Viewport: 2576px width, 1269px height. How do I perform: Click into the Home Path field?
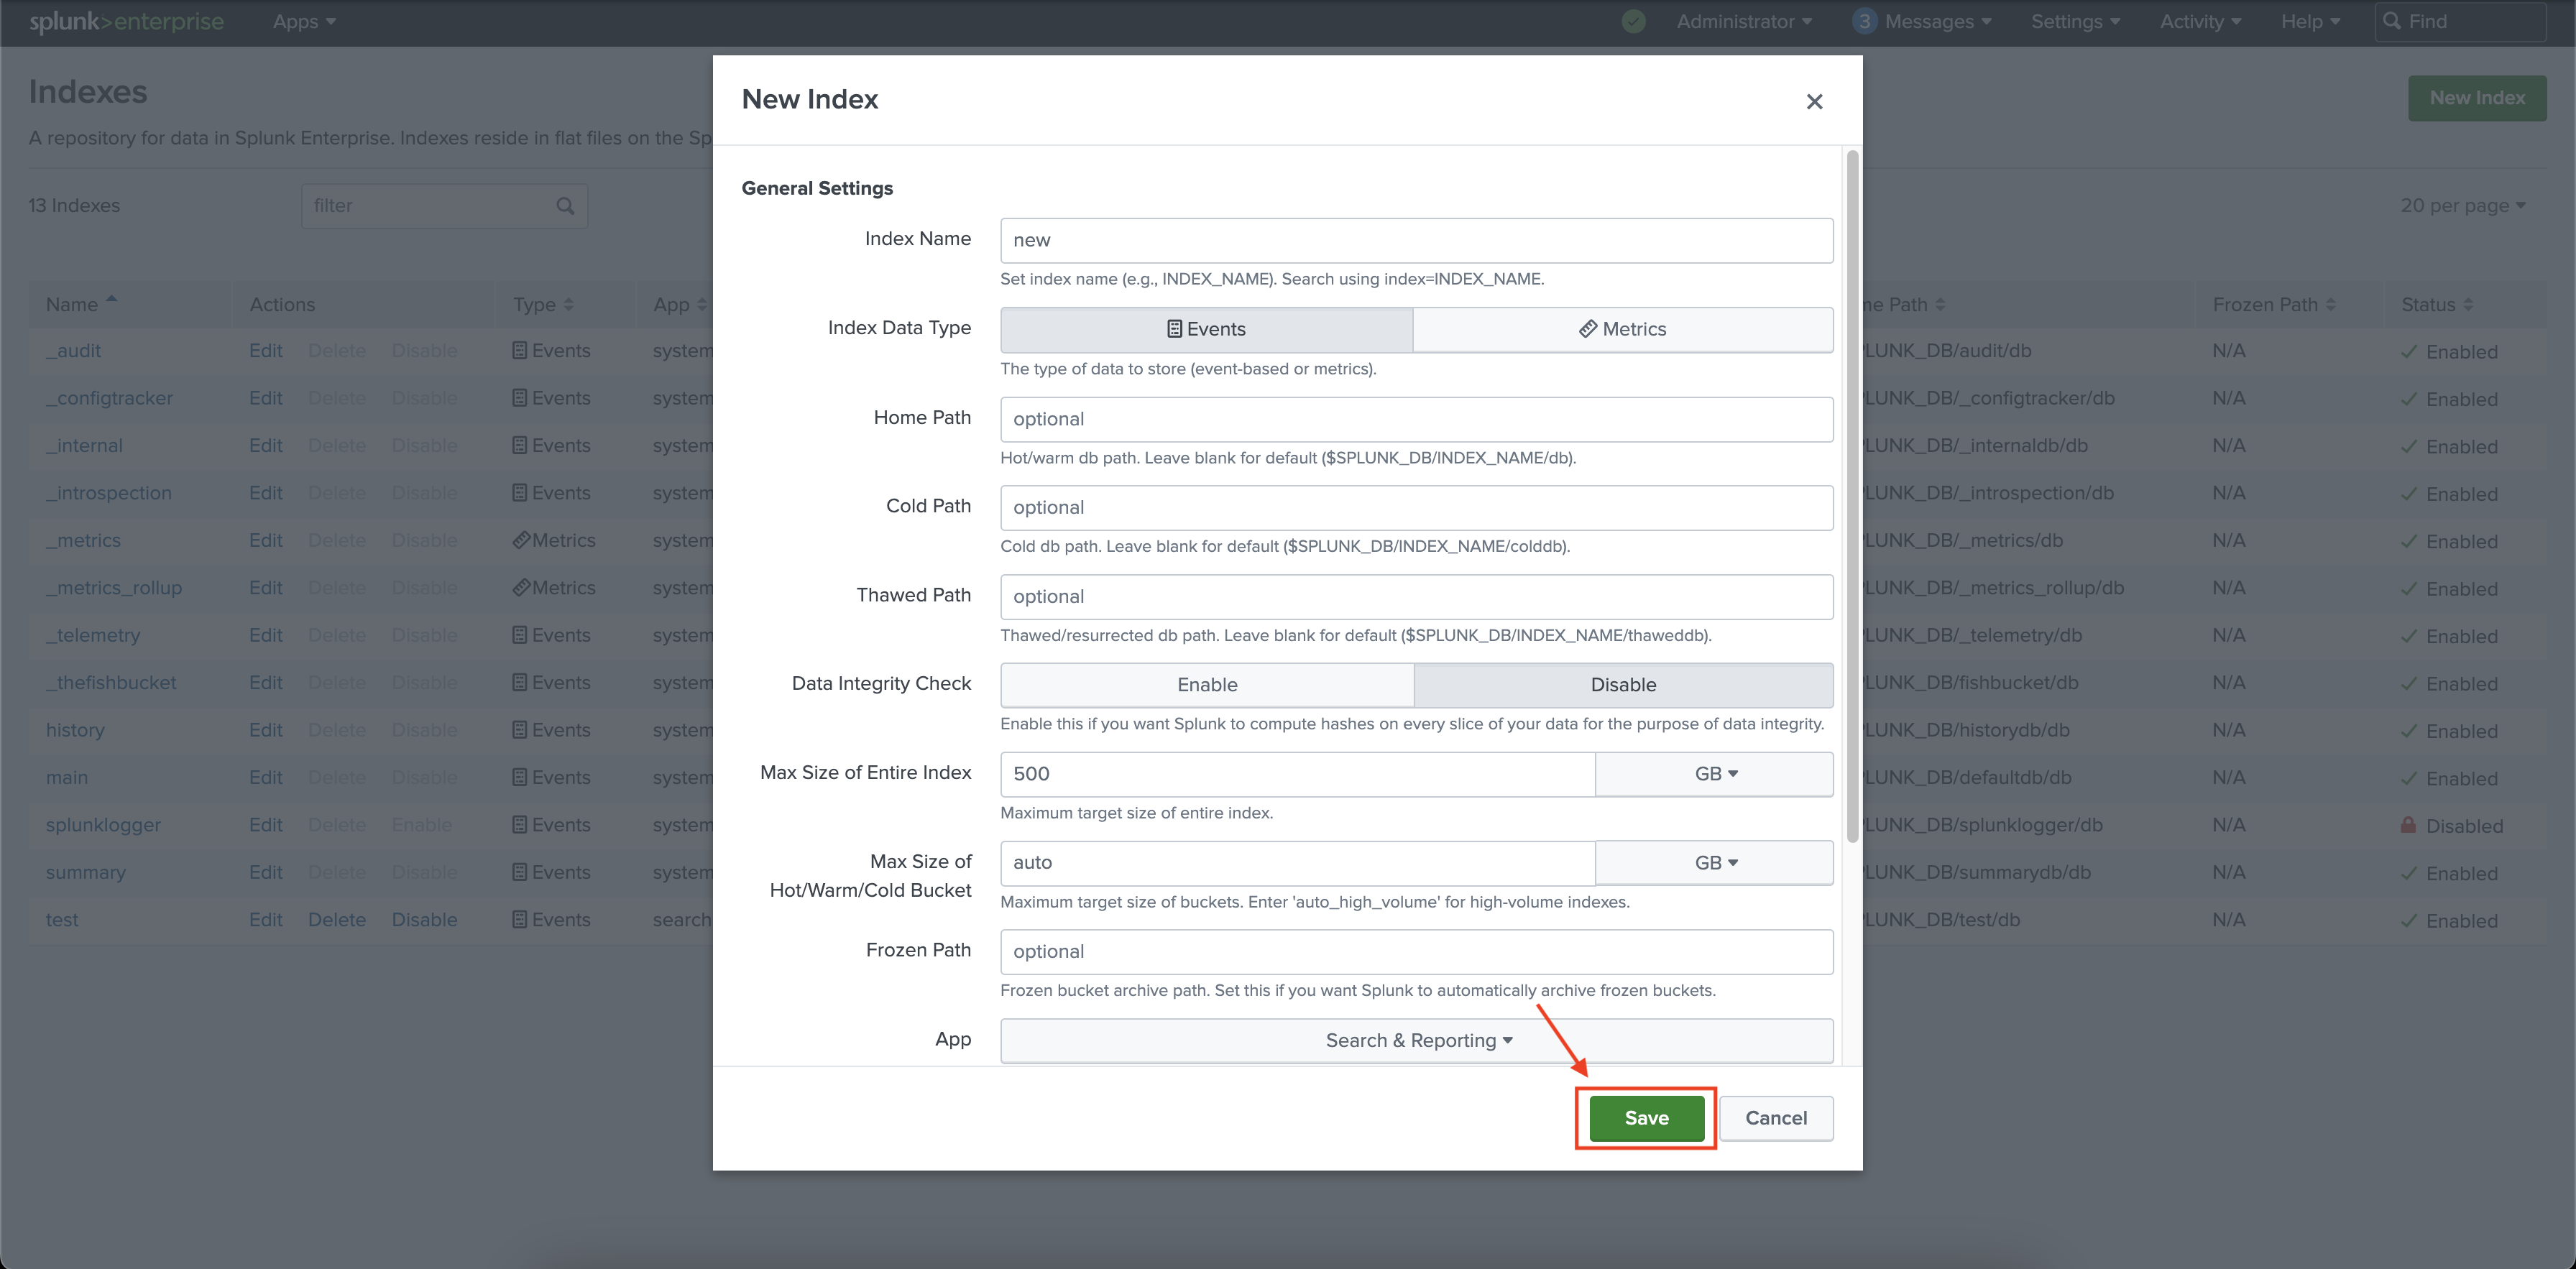tap(1416, 419)
